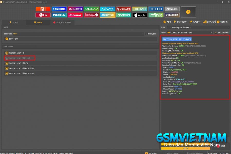Open the ADB tool

pos(167,22)
